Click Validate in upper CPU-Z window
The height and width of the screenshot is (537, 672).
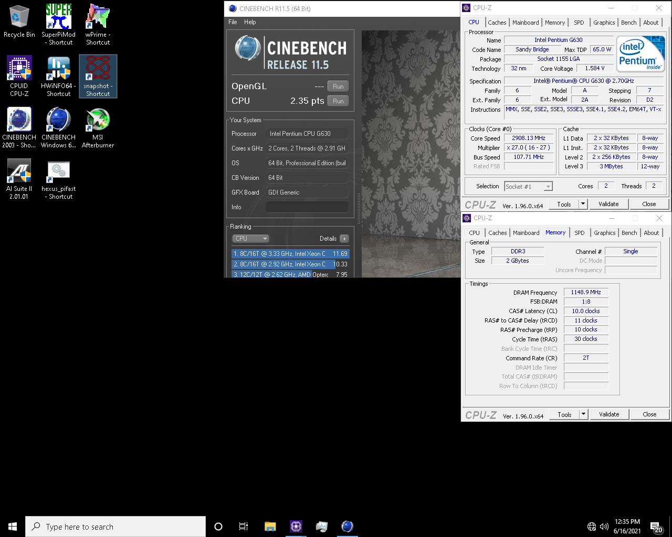click(608, 204)
